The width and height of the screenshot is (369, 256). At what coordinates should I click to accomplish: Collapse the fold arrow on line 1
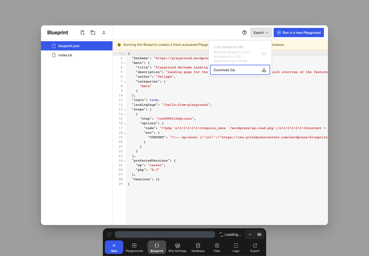tap(125, 54)
